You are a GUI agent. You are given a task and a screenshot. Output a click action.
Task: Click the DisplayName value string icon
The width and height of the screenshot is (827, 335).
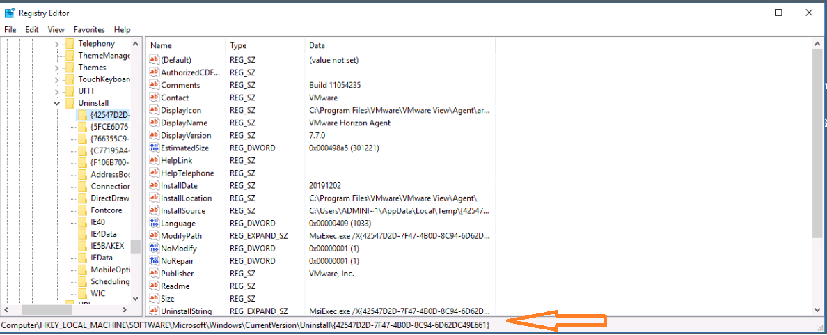point(155,123)
